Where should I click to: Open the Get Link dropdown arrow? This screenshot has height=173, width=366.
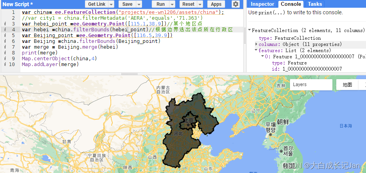(x=111, y=4)
